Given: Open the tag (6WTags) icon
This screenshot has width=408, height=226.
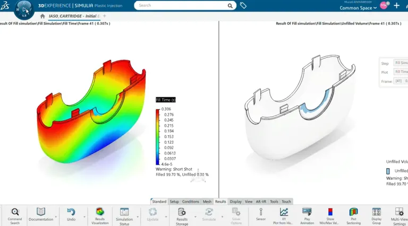Looking at the screenshot, I should pos(243,5).
